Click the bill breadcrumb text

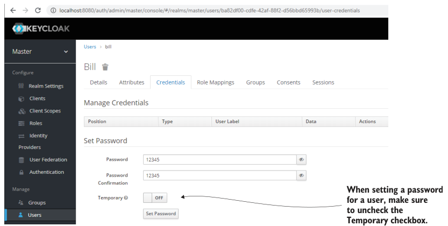108,47
